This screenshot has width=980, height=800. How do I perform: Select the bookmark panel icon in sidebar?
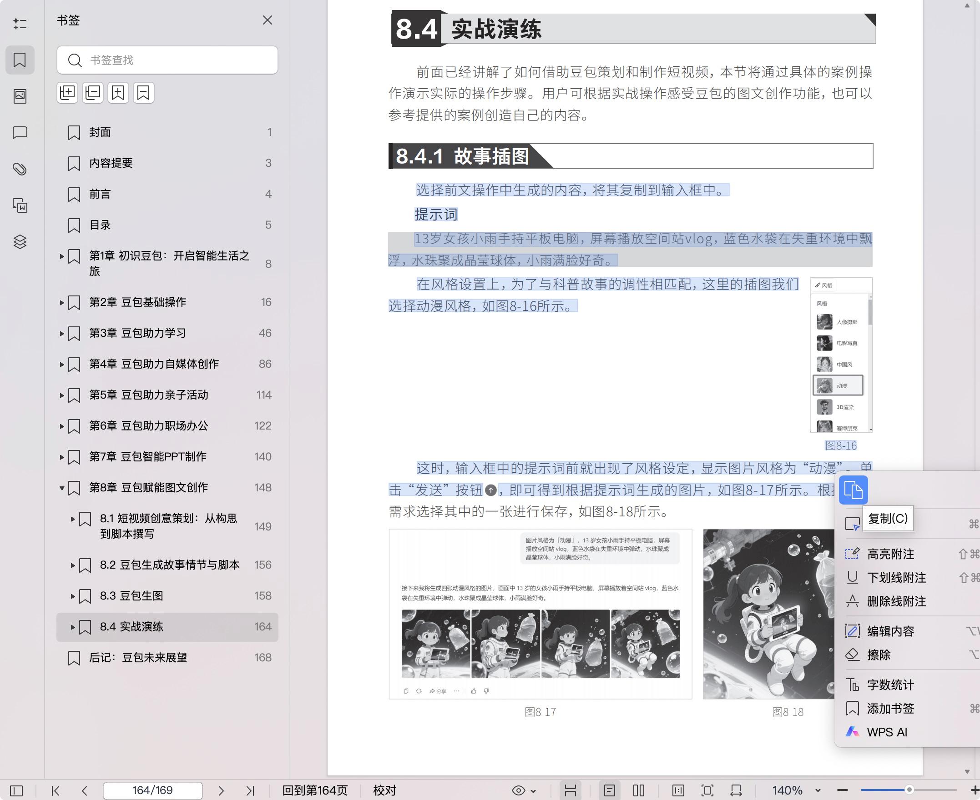(x=20, y=60)
